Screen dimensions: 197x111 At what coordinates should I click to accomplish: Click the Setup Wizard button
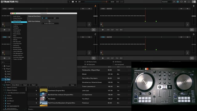[16, 85]
